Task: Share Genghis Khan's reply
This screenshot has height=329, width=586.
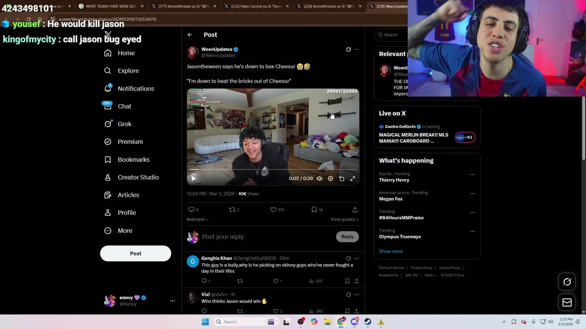Action: click(x=356, y=281)
